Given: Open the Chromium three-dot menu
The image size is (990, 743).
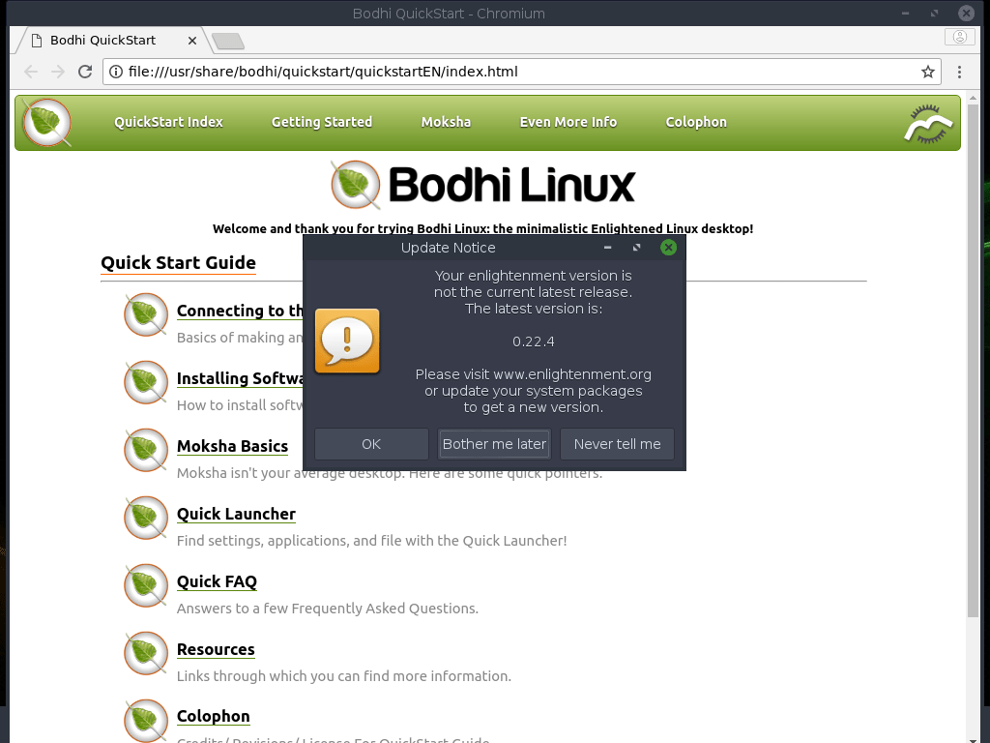Looking at the screenshot, I should [x=959, y=71].
